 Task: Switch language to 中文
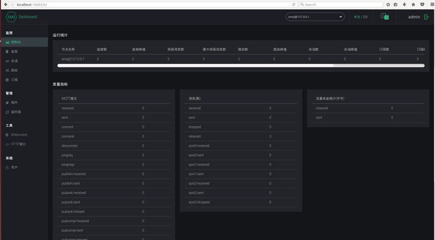click(x=357, y=17)
